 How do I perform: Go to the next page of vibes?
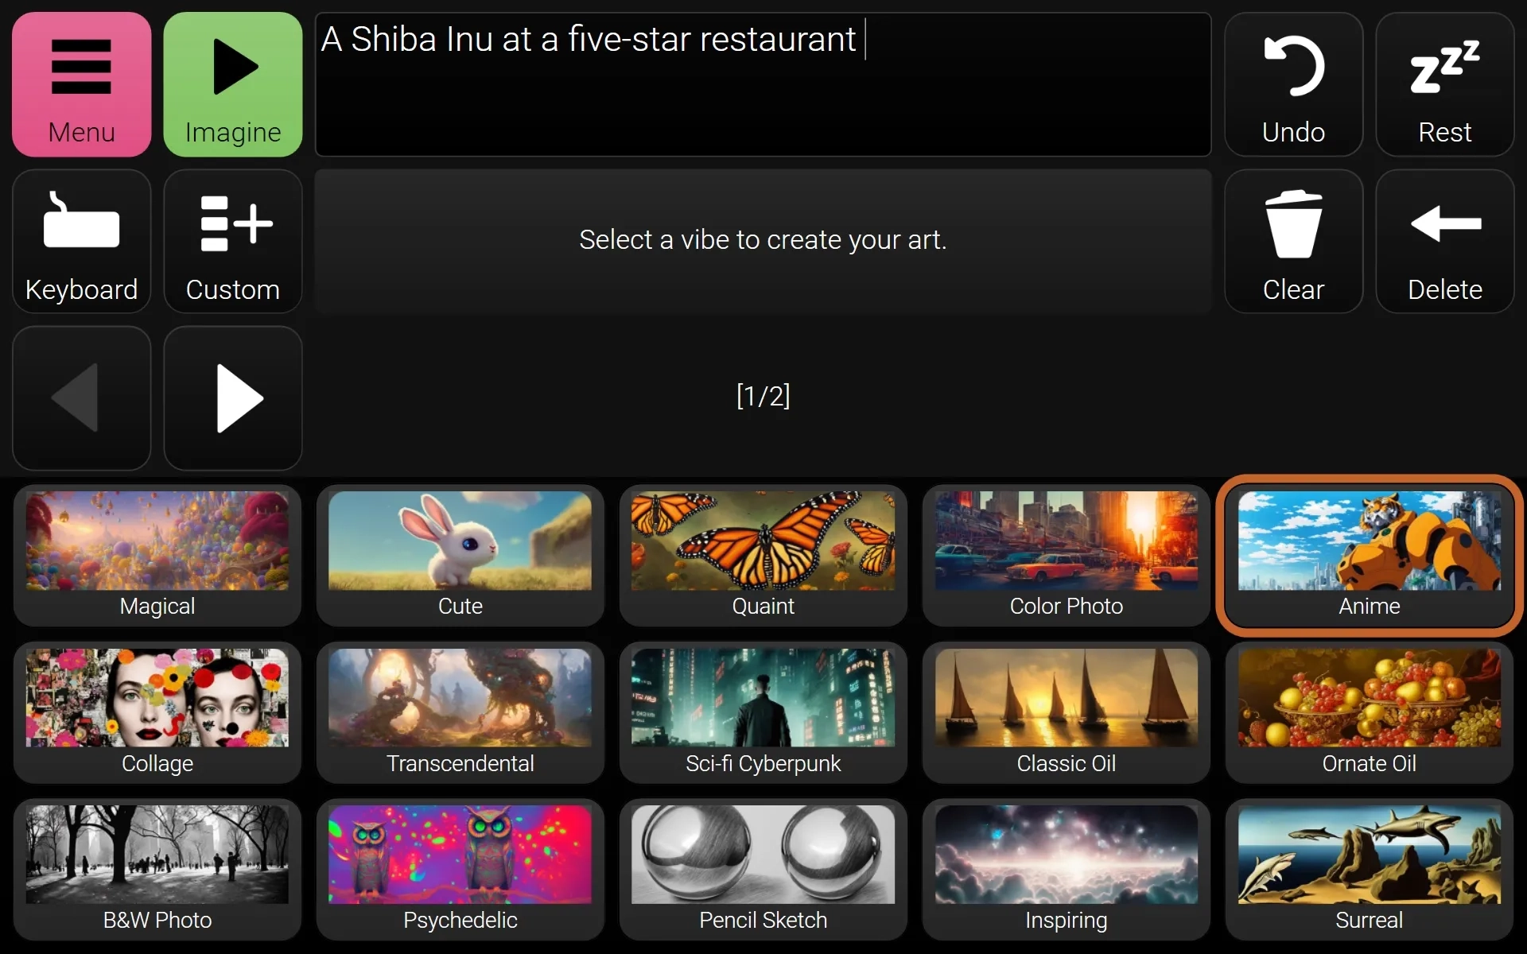233,398
